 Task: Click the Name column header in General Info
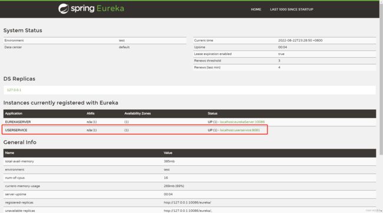click(x=9, y=153)
